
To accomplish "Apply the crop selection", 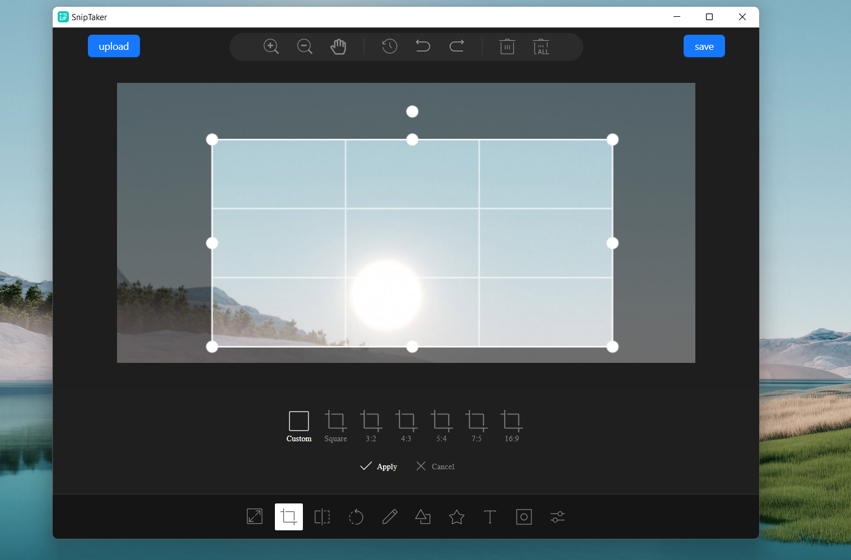I will (378, 466).
